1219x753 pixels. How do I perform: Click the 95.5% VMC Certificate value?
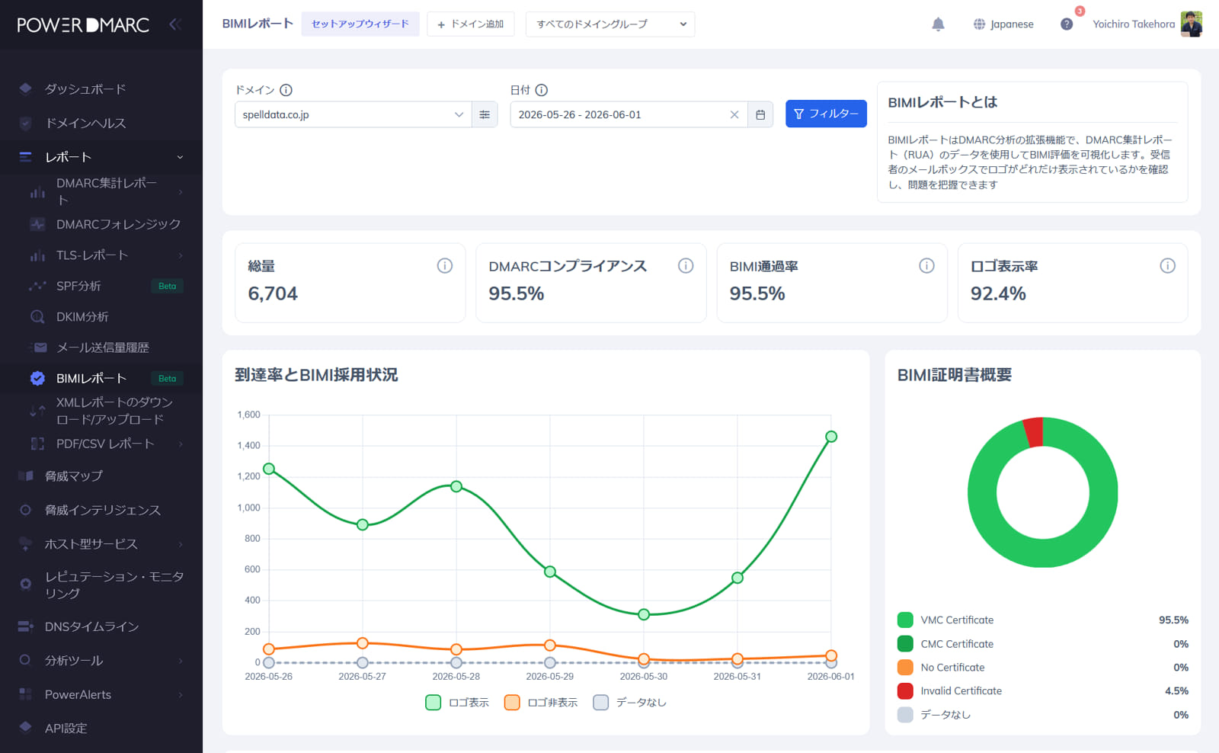[1173, 620]
